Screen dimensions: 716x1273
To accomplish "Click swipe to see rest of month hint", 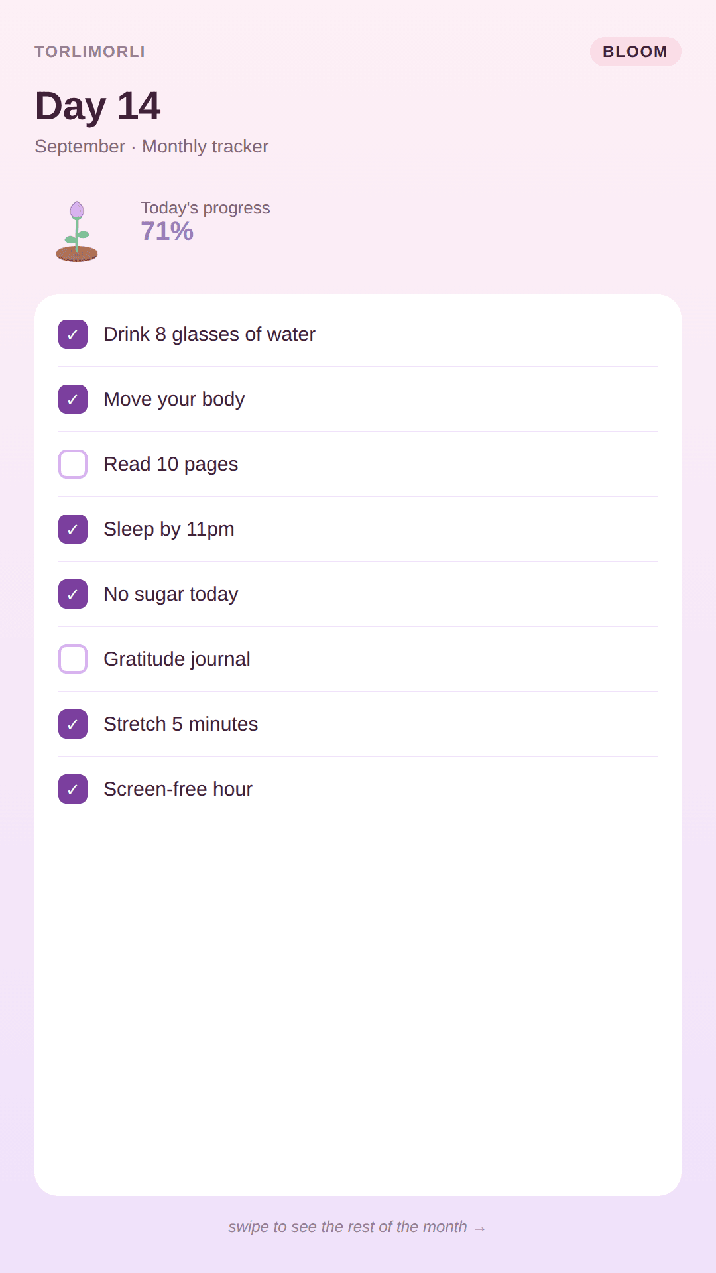I will tap(358, 1227).
